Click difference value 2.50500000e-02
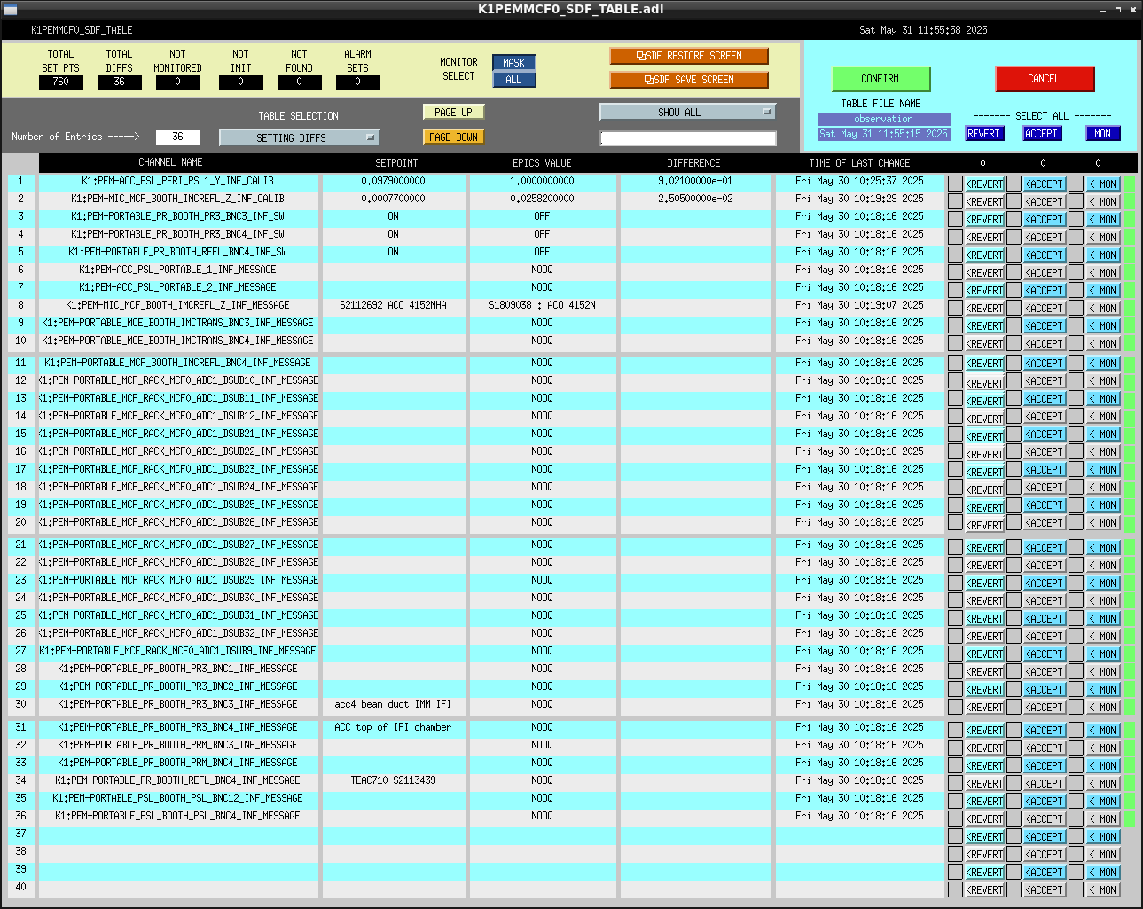 tap(695, 199)
